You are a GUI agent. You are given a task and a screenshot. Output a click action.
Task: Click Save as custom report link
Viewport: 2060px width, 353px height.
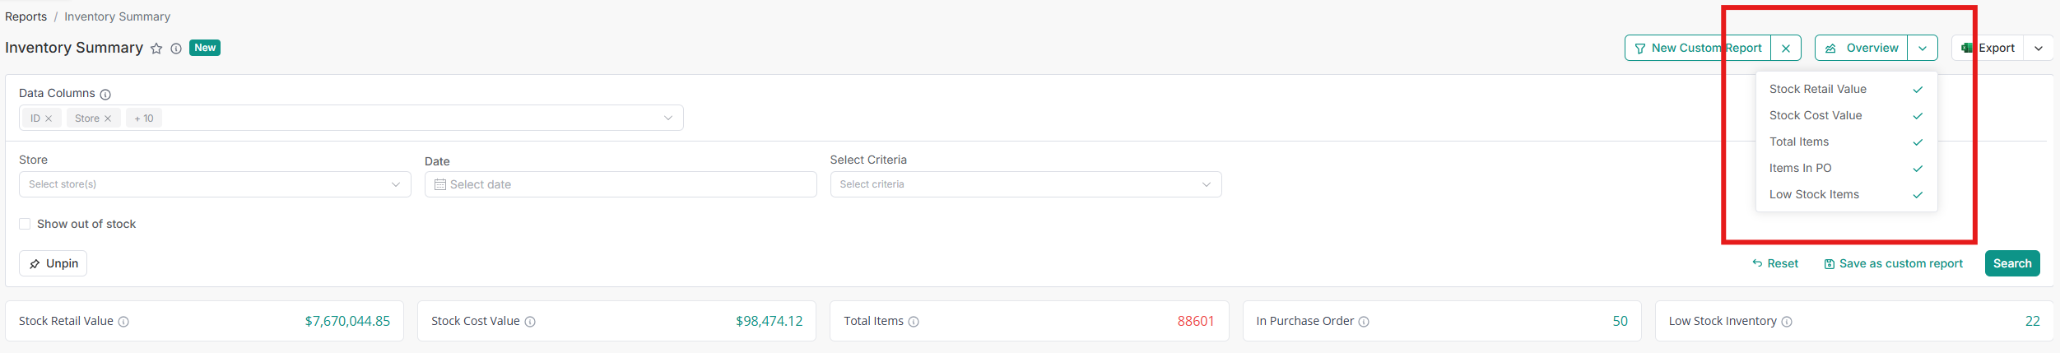(x=1893, y=263)
